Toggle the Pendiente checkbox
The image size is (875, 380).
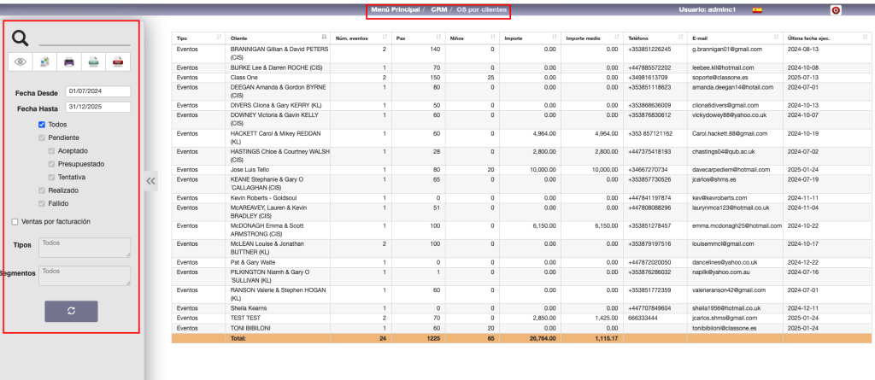[42, 137]
